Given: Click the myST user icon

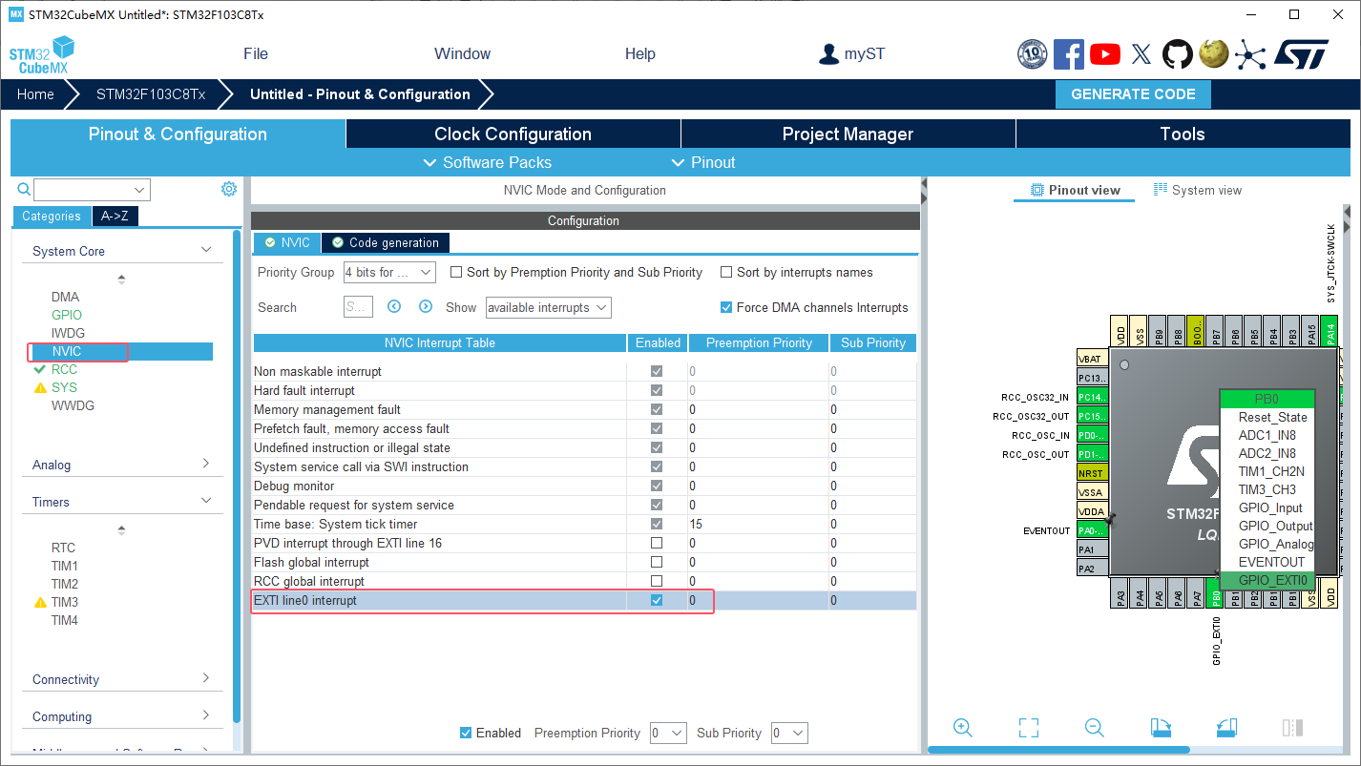Looking at the screenshot, I should (x=828, y=54).
